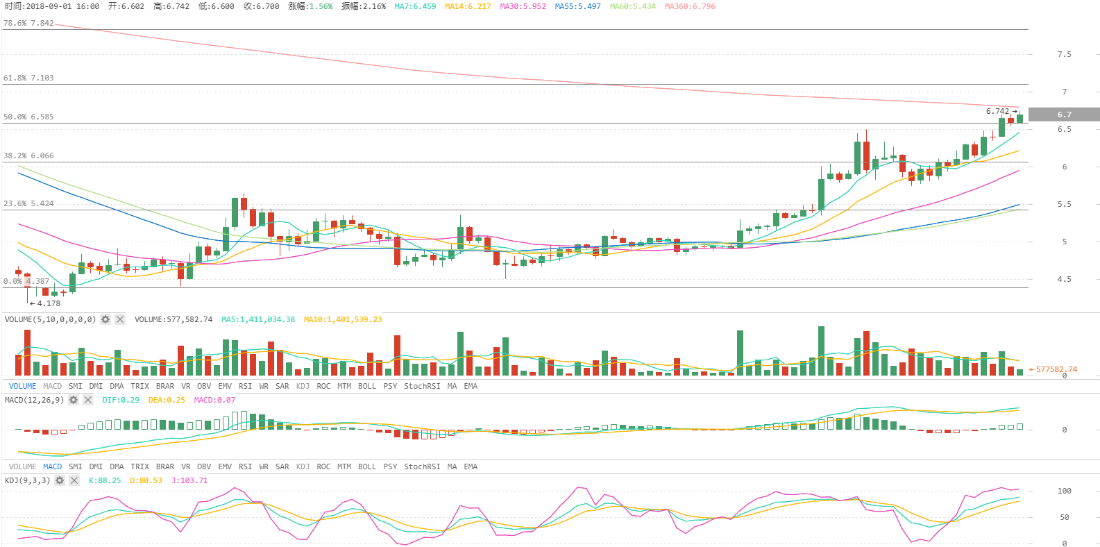Click the VOLUME(5,10,0,0,0,0) title

pos(50,319)
